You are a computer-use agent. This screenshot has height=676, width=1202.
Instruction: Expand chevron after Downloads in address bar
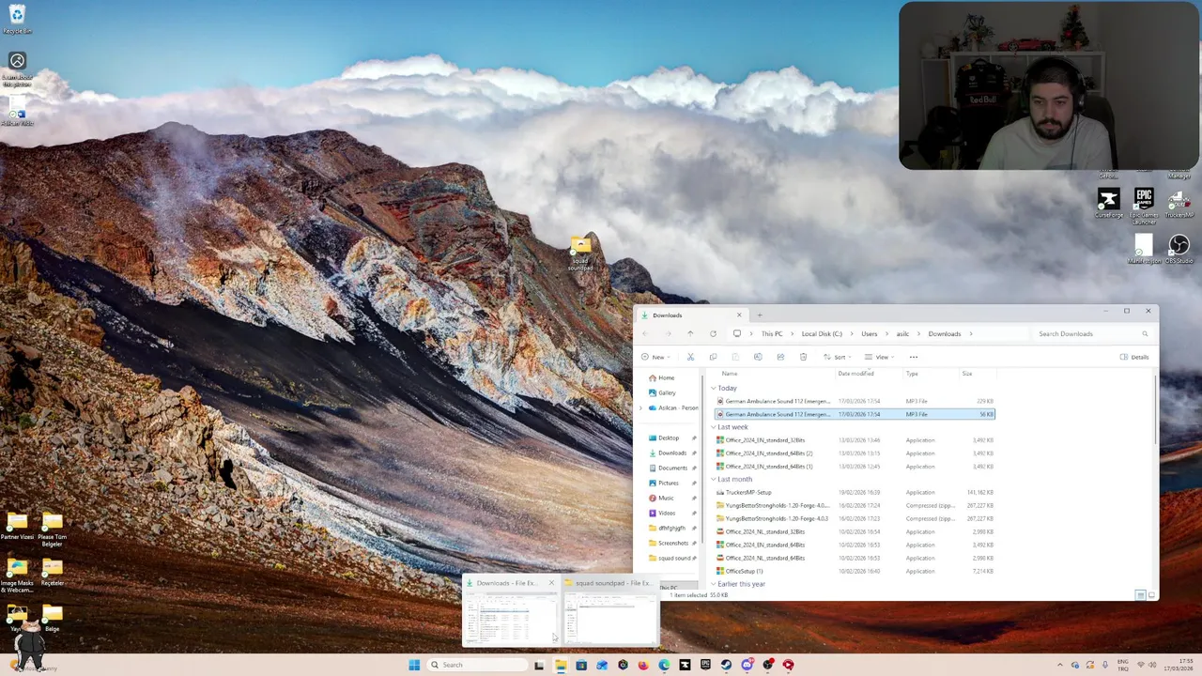(x=970, y=333)
